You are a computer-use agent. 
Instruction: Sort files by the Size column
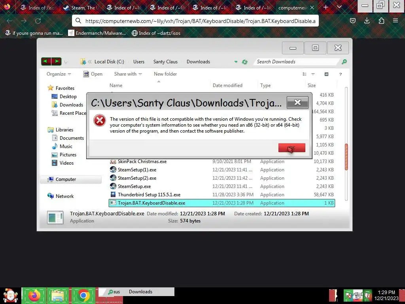[x=321, y=85]
